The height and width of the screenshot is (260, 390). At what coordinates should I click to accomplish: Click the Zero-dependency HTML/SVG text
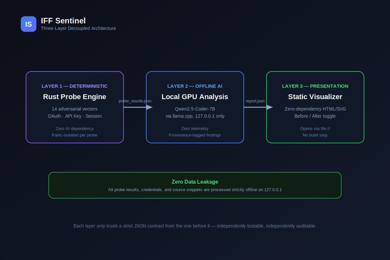315,109
